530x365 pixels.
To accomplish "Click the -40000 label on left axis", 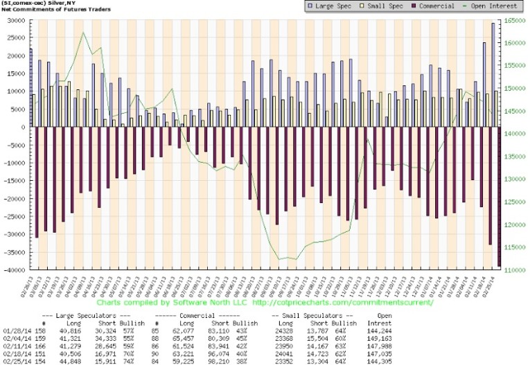I will [x=12, y=270].
